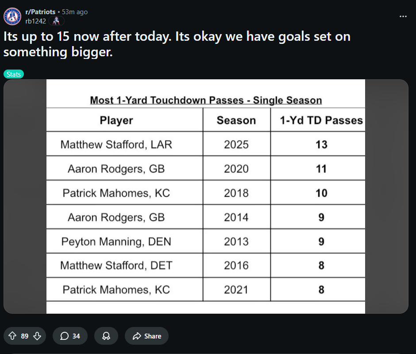Click the Matthew Stafford, LAR row in image
This screenshot has width=416, height=354.
[x=206, y=144]
